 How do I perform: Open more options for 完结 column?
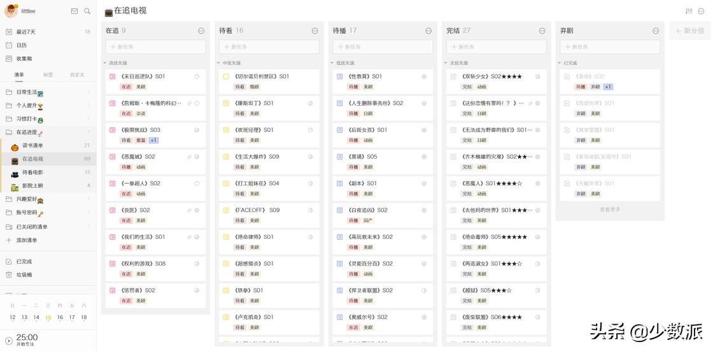tap(542, 31)
